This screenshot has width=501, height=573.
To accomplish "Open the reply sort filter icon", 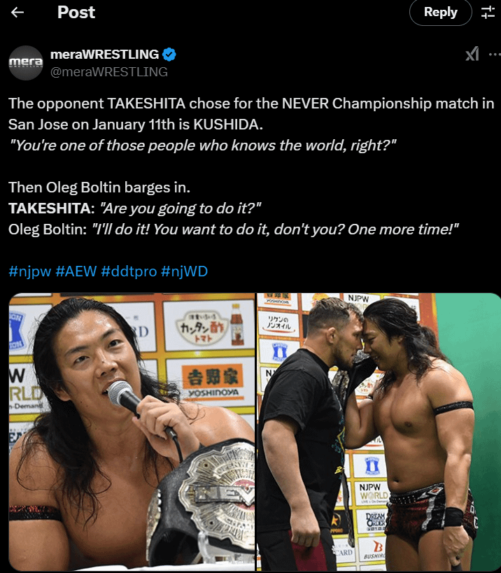I will click(488, 13).
